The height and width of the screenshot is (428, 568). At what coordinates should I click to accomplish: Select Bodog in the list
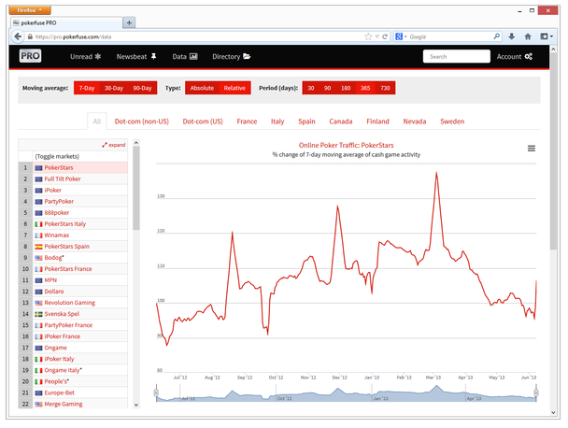[73, 257]
